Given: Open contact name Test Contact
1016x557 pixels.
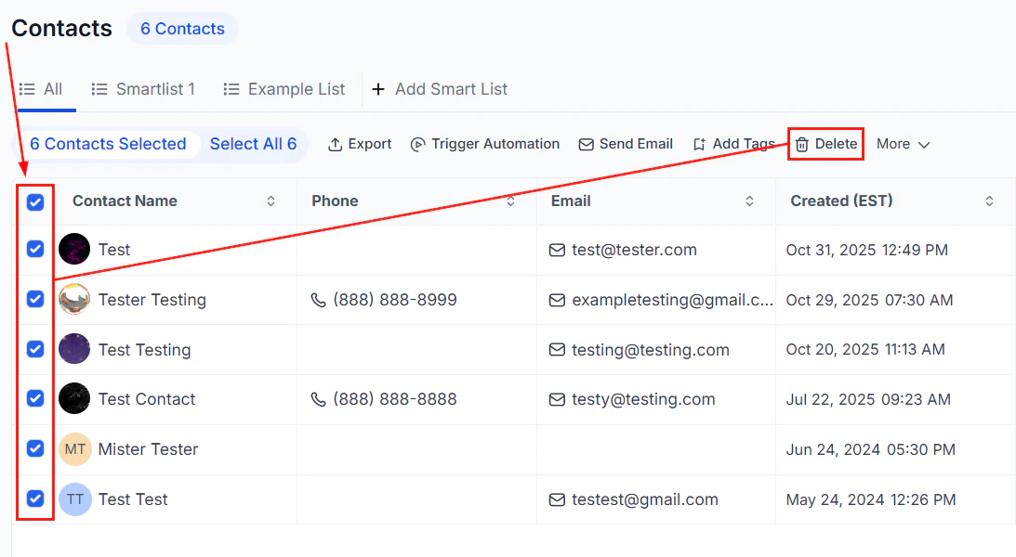Looking at the screenshot, I should (147, 400).
